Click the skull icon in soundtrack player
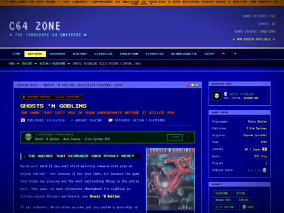The height and width of the screenshot is (213, 284). [28, 137]
